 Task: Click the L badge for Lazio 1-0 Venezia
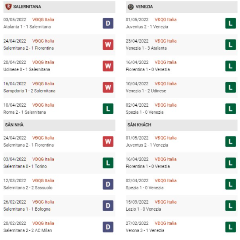(230, 206)
